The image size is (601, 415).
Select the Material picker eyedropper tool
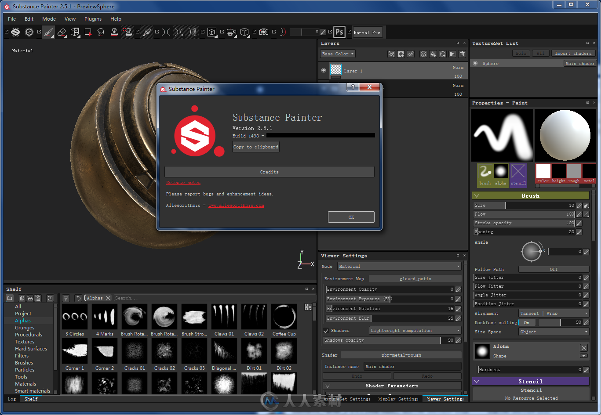147,32
